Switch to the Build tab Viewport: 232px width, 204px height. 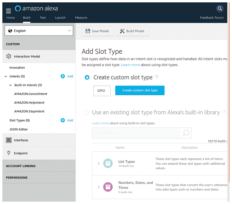point(27,18)
